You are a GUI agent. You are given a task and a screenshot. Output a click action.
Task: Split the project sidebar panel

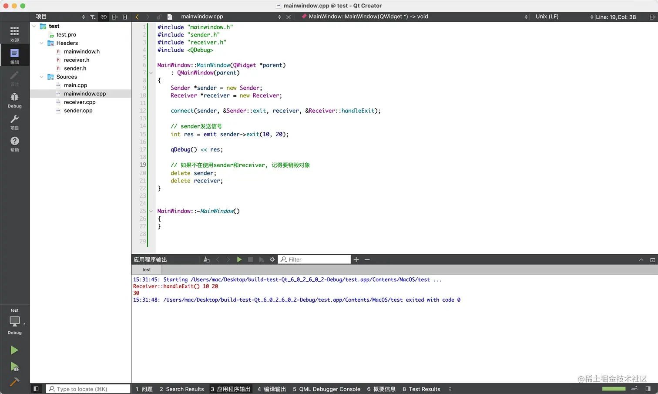tap(115, 17)
